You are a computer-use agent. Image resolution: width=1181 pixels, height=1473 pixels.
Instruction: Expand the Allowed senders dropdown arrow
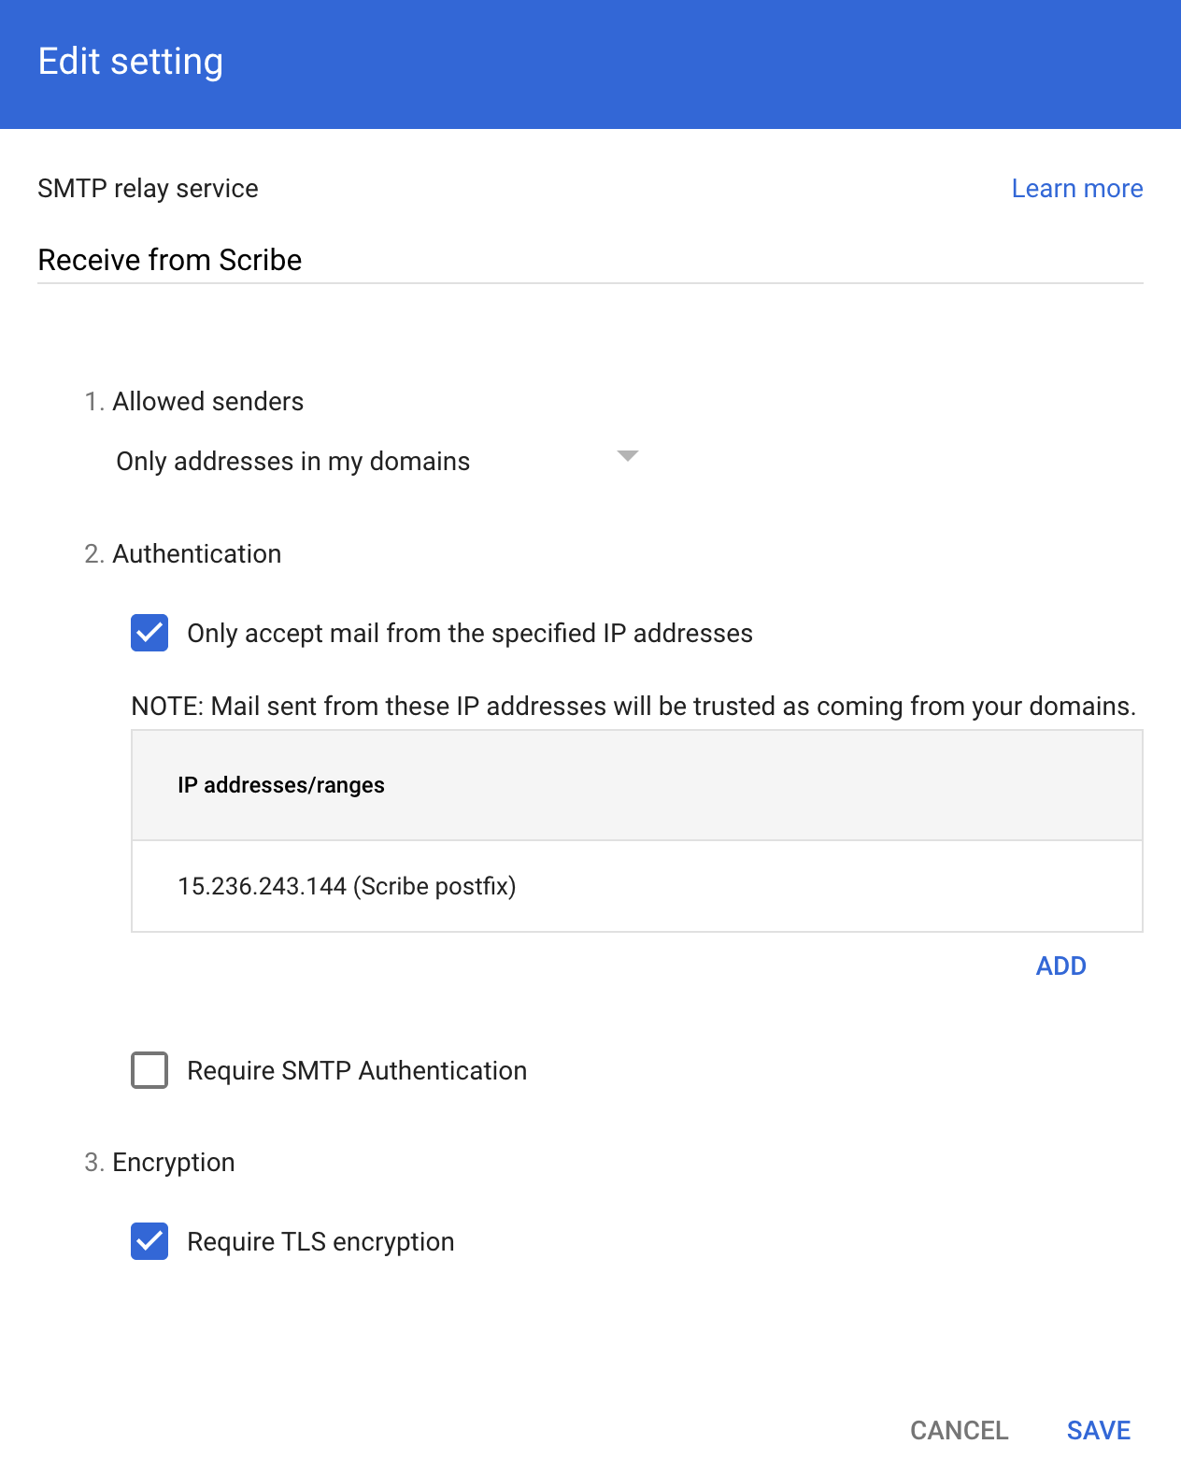(628, 456)
